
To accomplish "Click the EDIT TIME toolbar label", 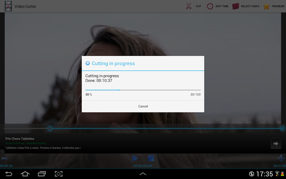I will point(222,6).
